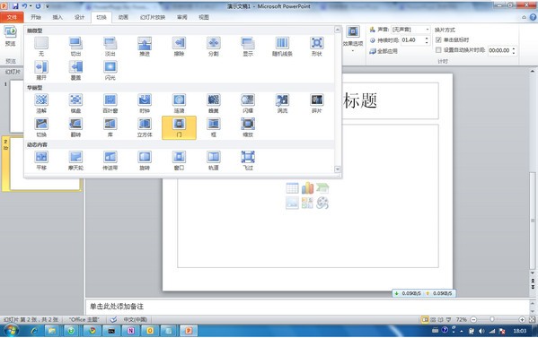Choose the 推进 push transition
The height and width of the screenshot is (338, 538).
pos(145,47)
